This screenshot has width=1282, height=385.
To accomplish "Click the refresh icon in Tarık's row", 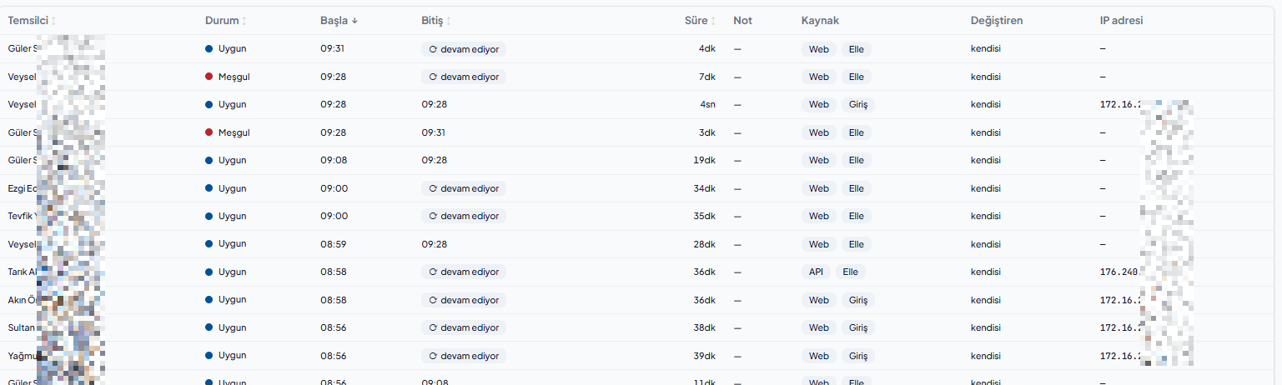I will click(433, 272).
